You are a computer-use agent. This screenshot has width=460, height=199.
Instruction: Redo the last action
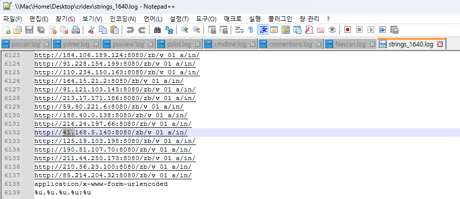tap(142, 30)
